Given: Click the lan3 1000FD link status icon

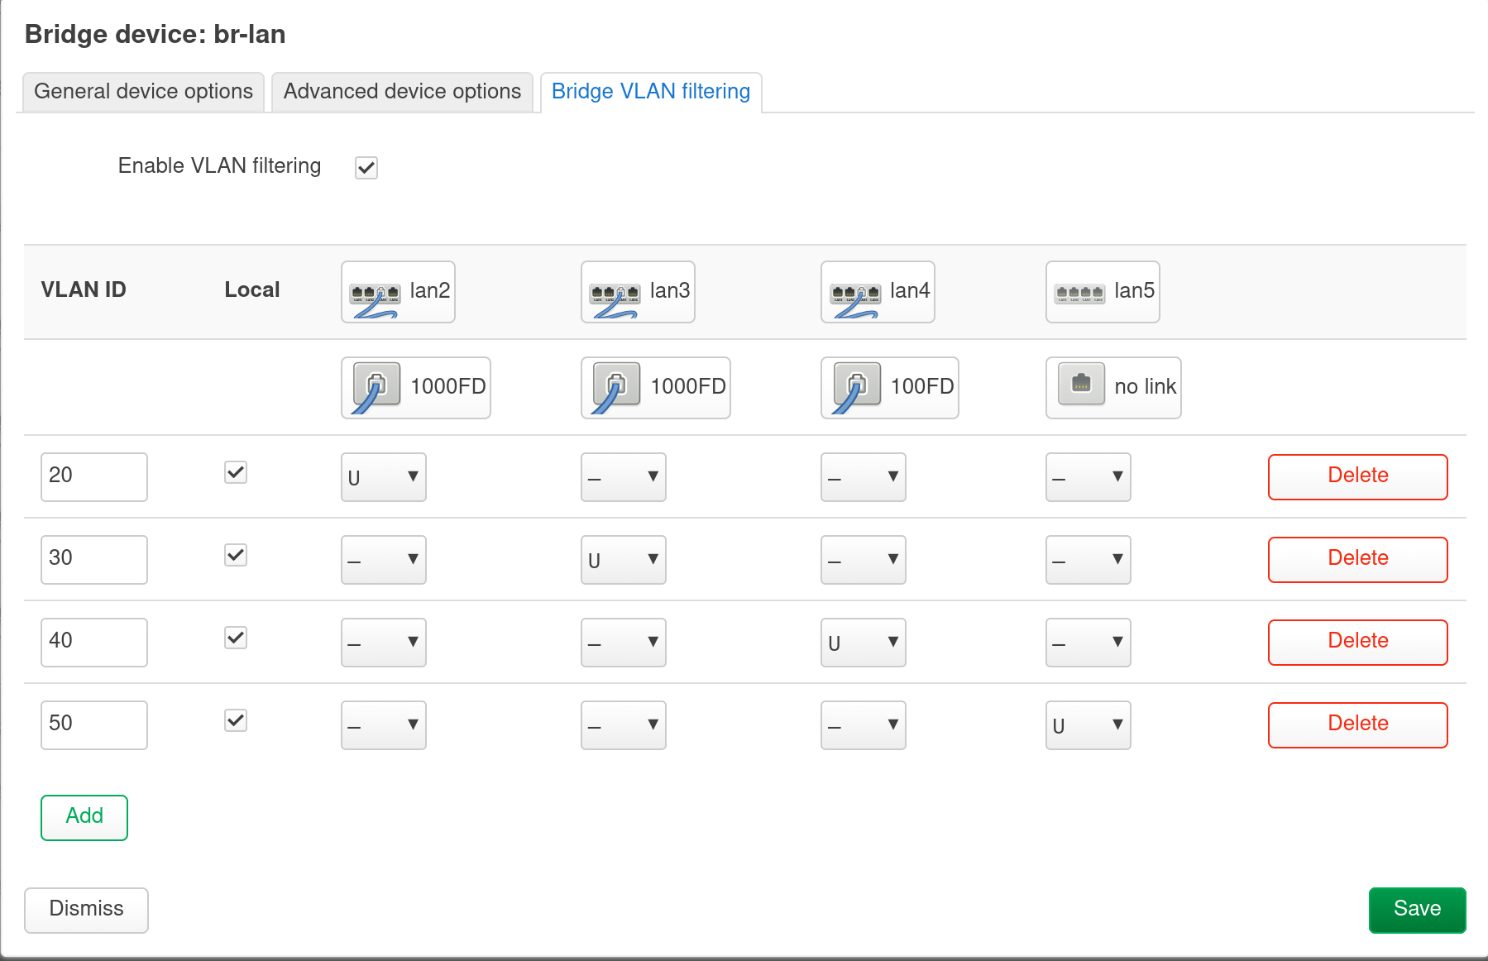Looking at the screenshot, I should 616,386.
